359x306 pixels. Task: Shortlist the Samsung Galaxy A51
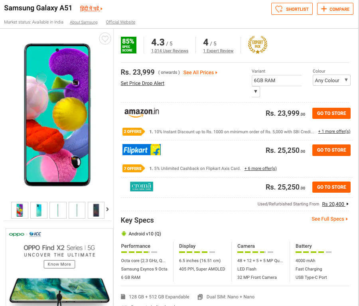point(292,9)
